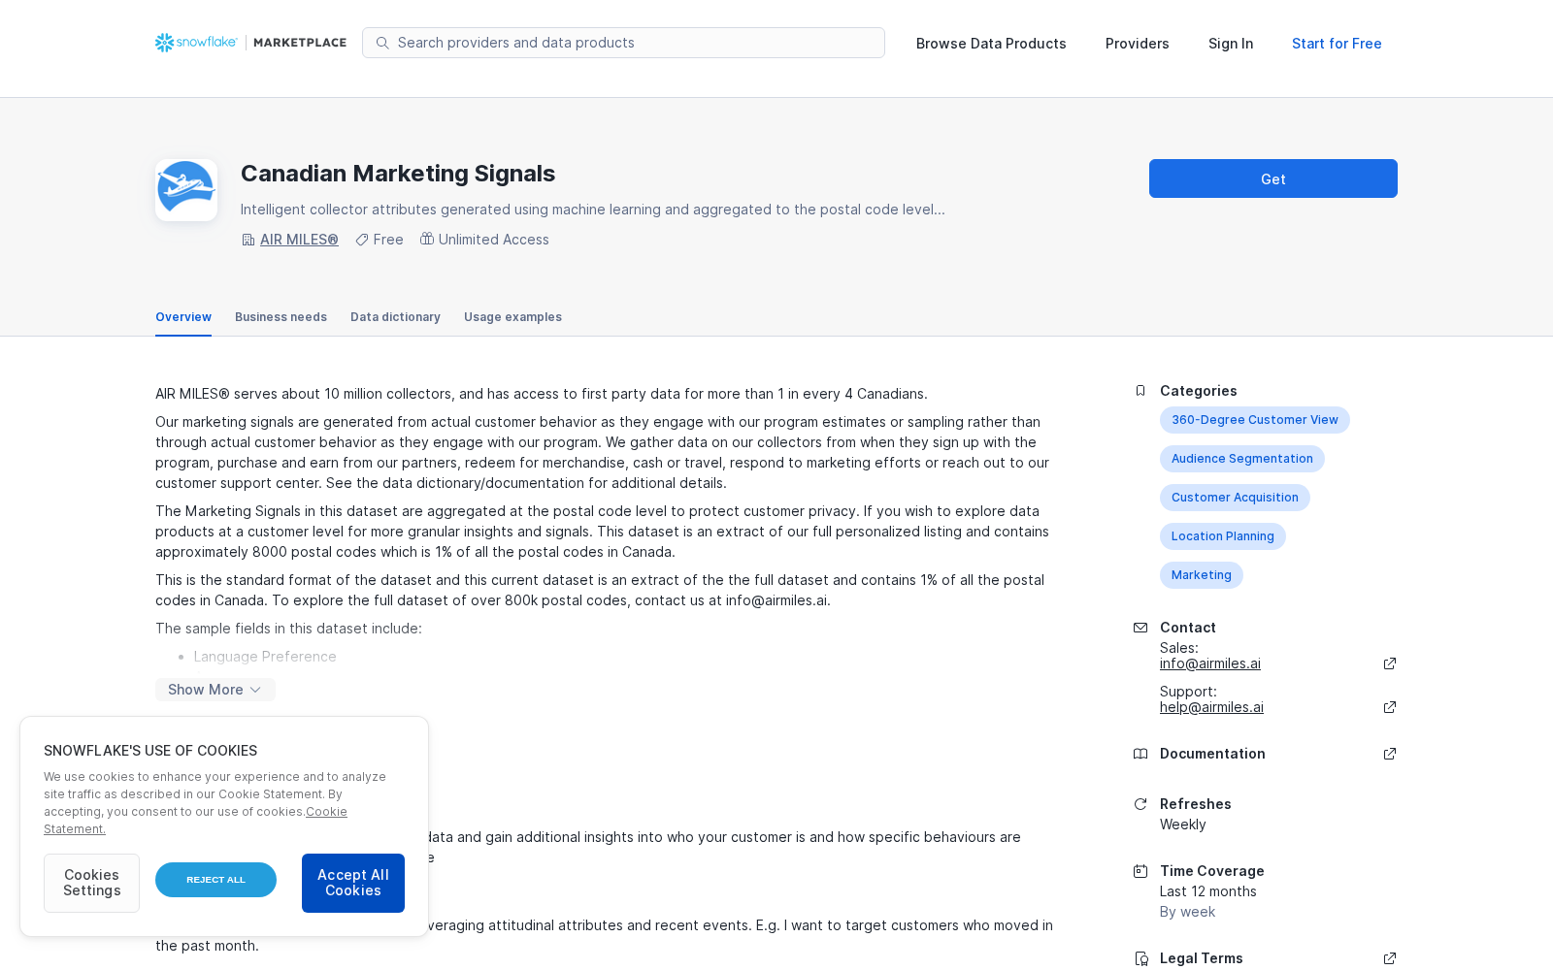The width and height of the screenshot is (1553, 970).
Task: Click the Categories bookmark icon
Action: click(1140, 391)
